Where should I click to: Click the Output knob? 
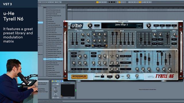(x=149, y=25)
